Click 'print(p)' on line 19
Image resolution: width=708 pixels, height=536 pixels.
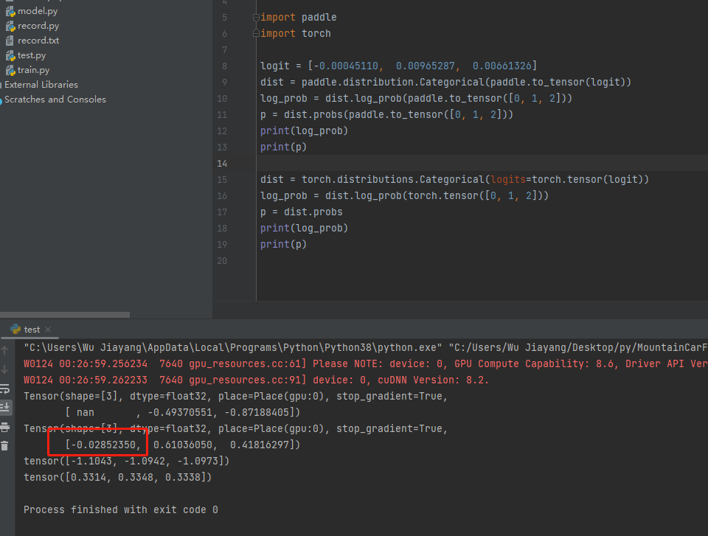(283, 245)
